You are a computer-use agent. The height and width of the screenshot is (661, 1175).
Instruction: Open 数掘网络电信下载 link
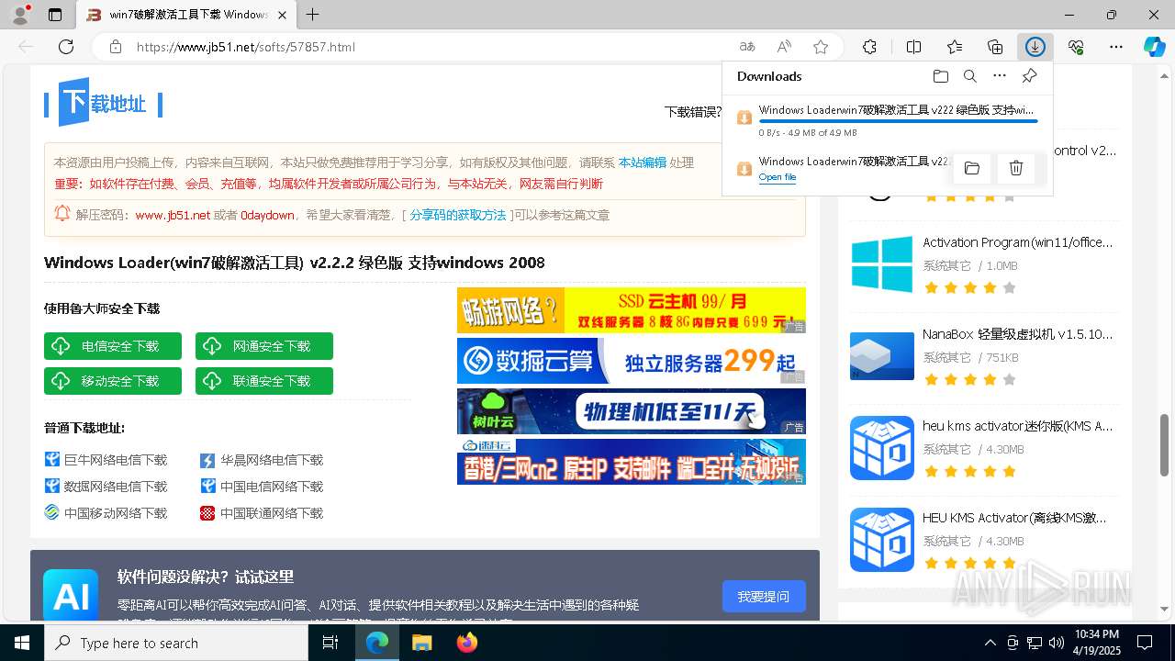click(x=116, y=487)
